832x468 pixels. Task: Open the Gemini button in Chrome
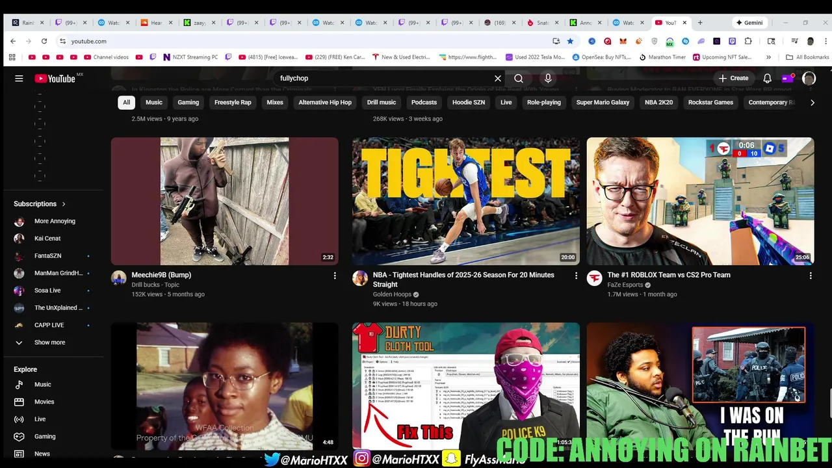coord(749,23)
